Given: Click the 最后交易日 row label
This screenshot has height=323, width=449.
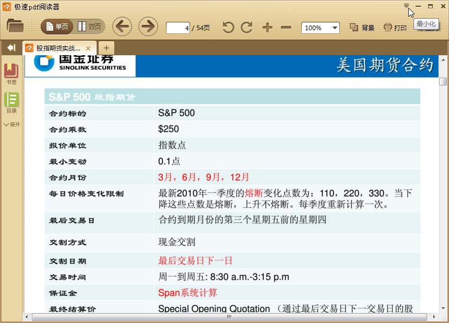Looking at the screenshot, I should (x=72, y=220).
